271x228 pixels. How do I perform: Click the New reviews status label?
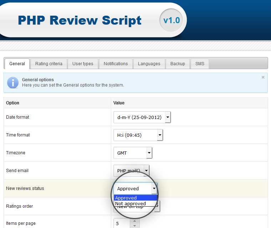pos(25,188)
